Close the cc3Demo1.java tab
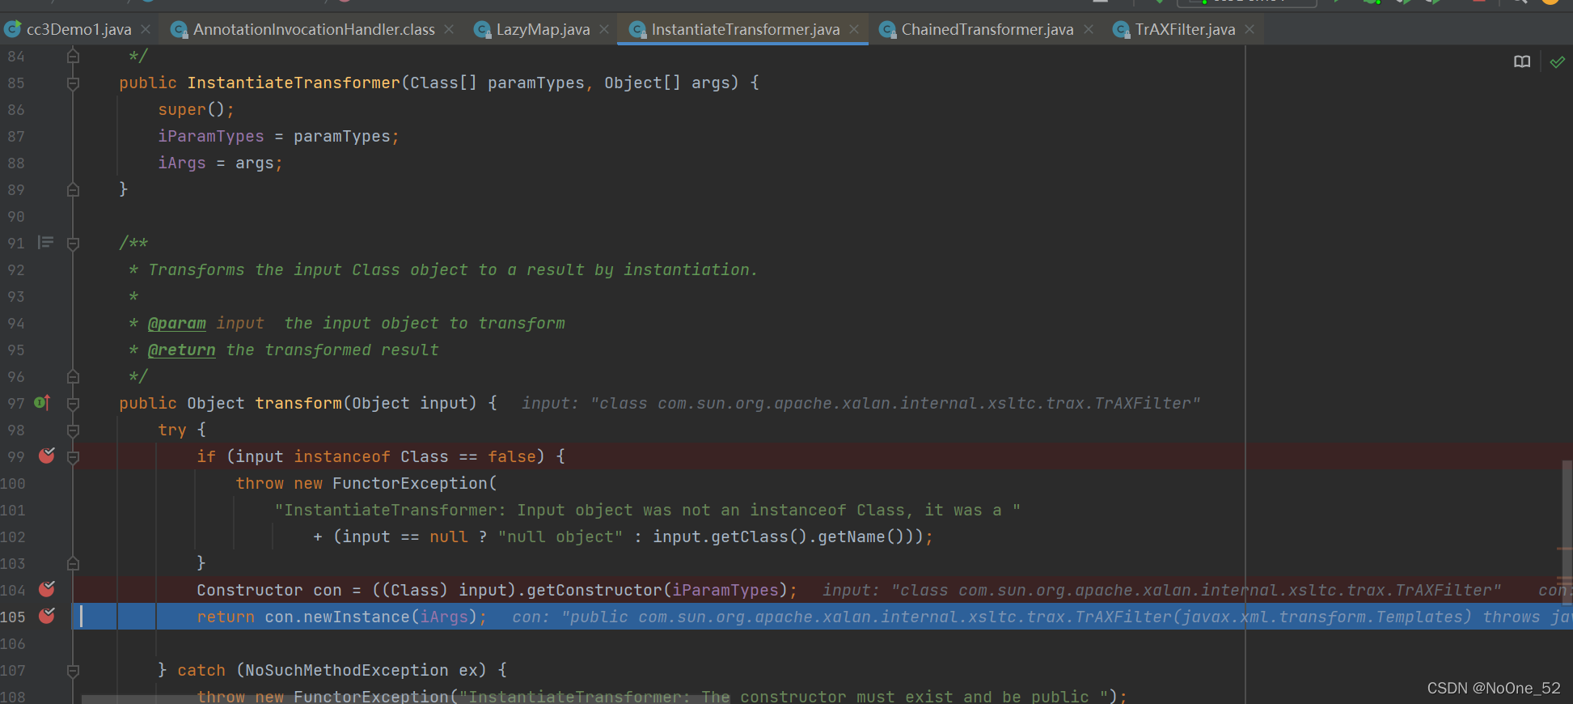Image resolution: width=1573 pixels, height=704 pixels. (x=146, y=30)
